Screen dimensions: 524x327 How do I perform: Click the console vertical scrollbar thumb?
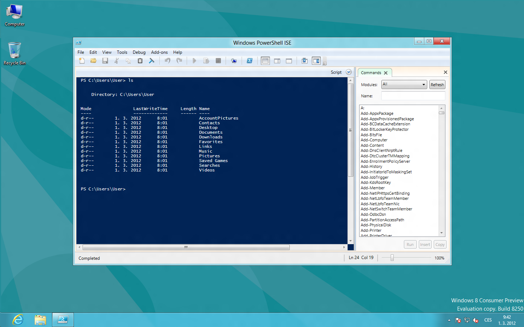(351, 130)
